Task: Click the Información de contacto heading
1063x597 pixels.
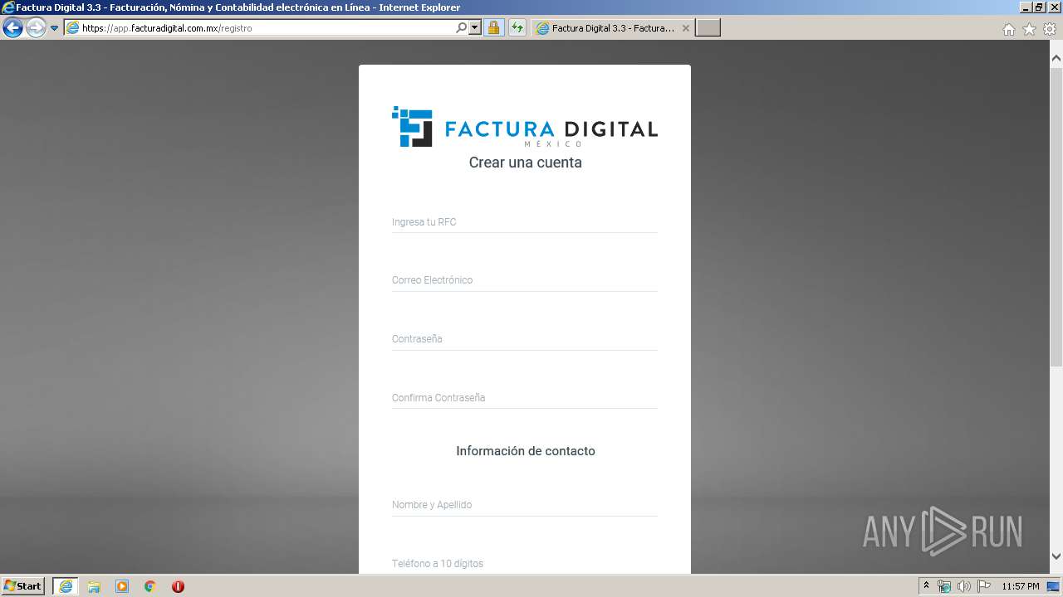Action: [525, 451]
